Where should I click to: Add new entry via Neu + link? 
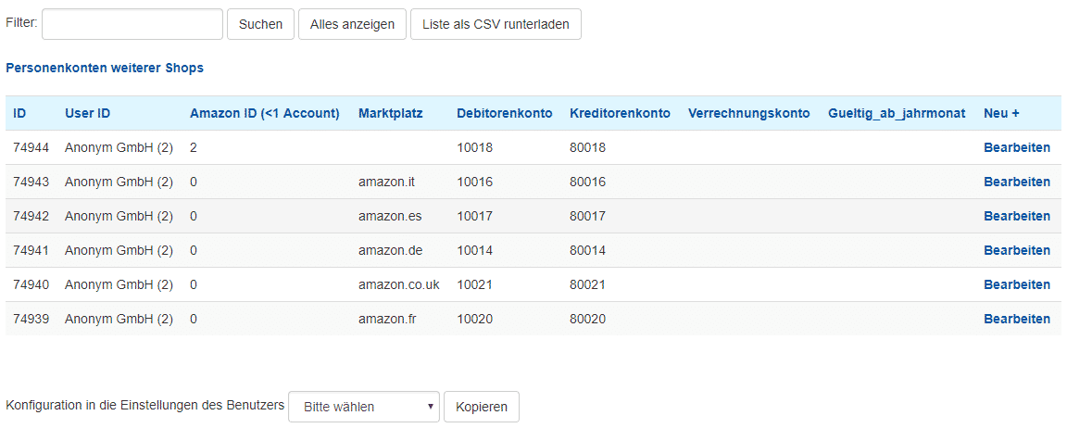pyautogui.click(x=1001, y=114)
